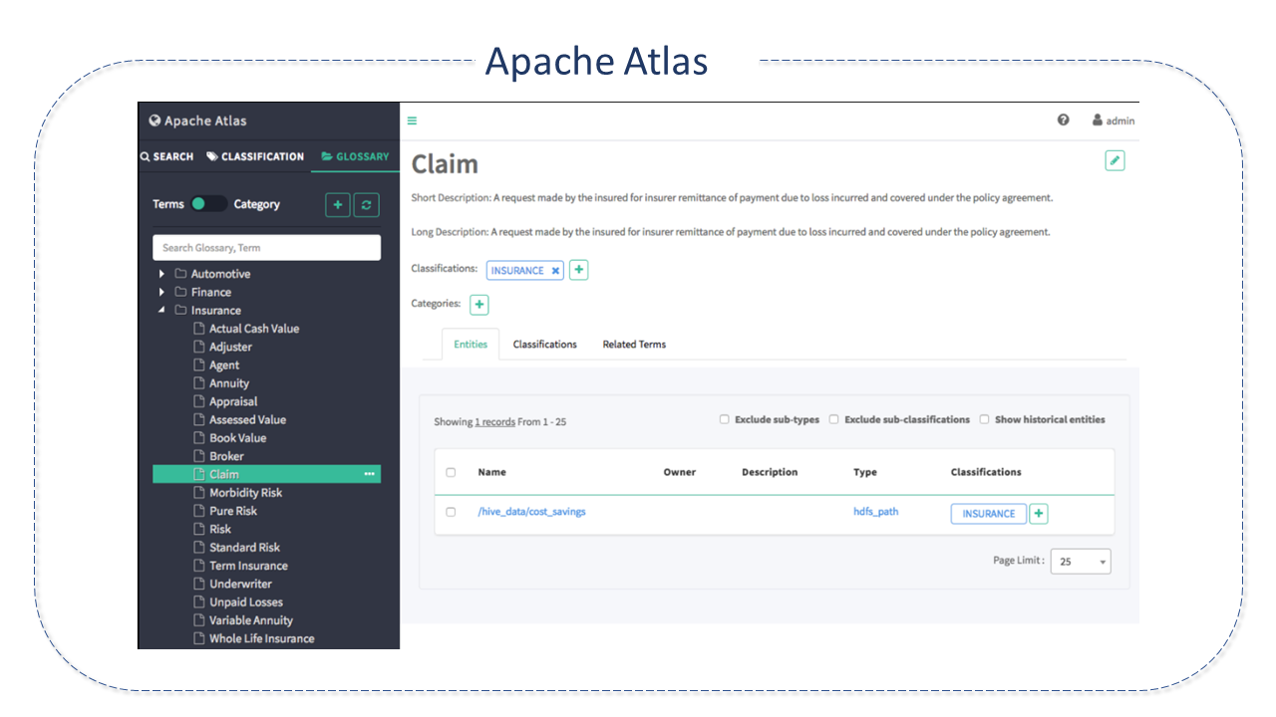
Task: Click the INSURANCE tag in entity row
Action: (x=989, y=514)
